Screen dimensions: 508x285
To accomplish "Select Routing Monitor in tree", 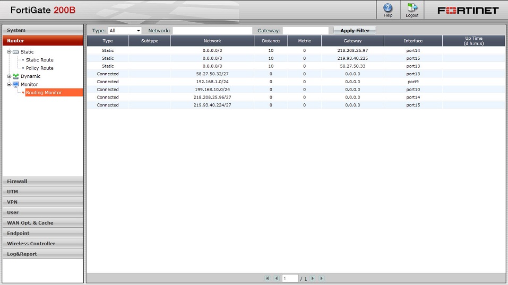I will point(54,93).
